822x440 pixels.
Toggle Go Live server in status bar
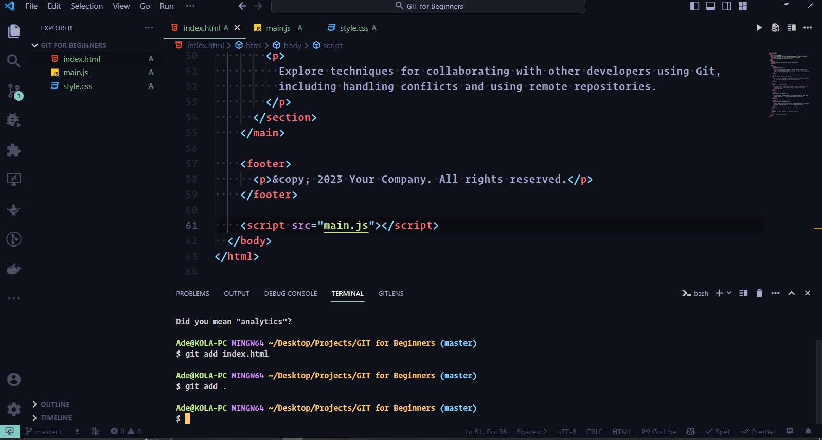[x=659, y=432]
